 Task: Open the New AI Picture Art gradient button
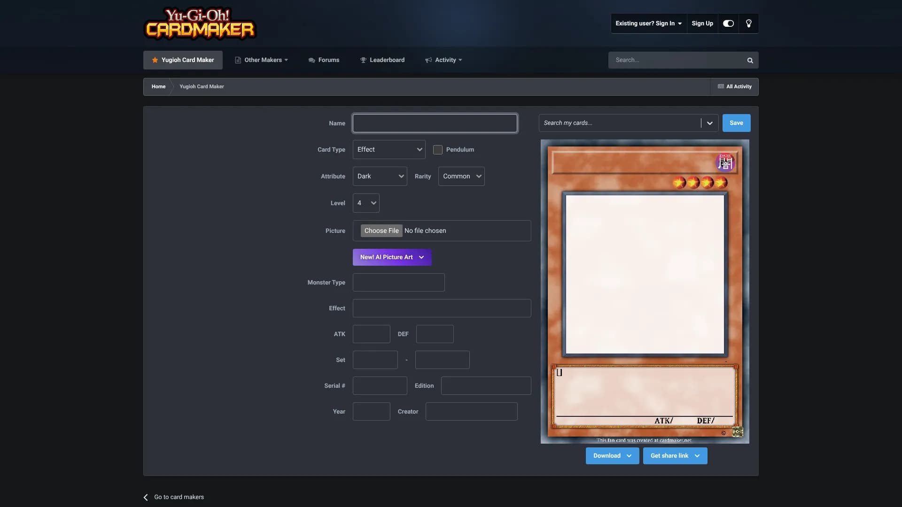391,257
